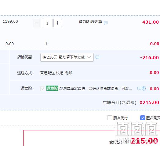
Task: Click the 店铺合计(含运费) total label
Action: click(x=119, y=102)
